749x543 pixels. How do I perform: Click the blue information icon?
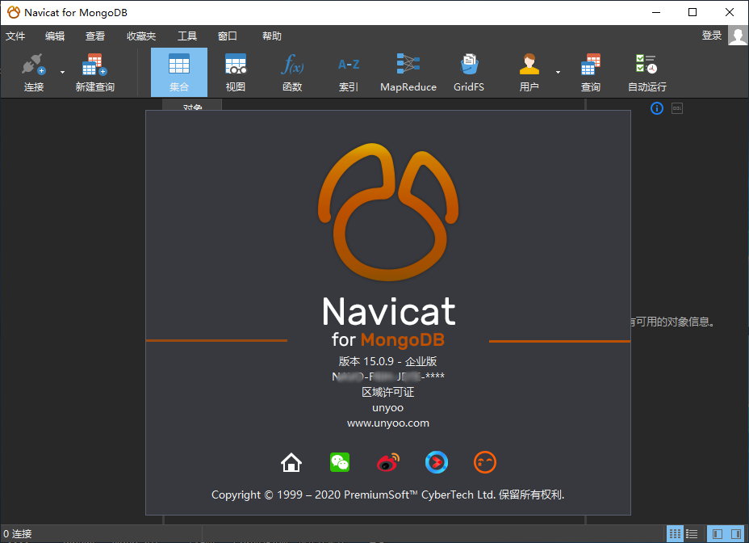tap(657, 108)
